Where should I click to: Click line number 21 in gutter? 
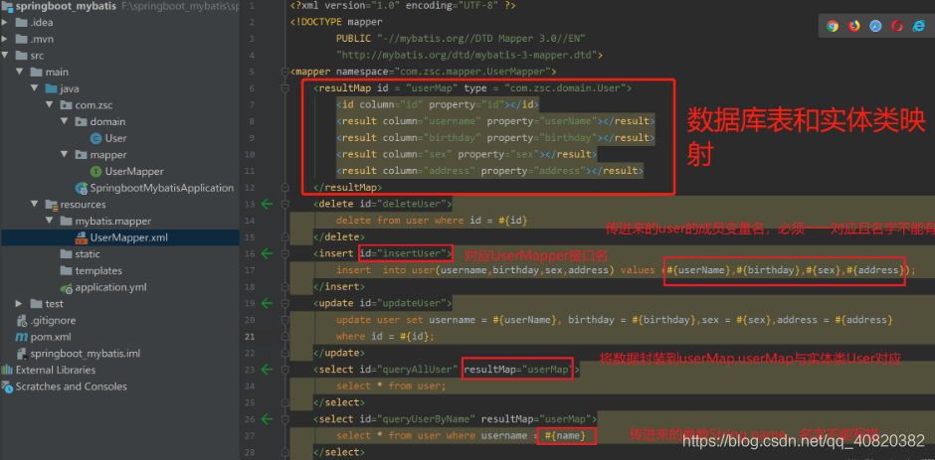[x=250, y=337]
